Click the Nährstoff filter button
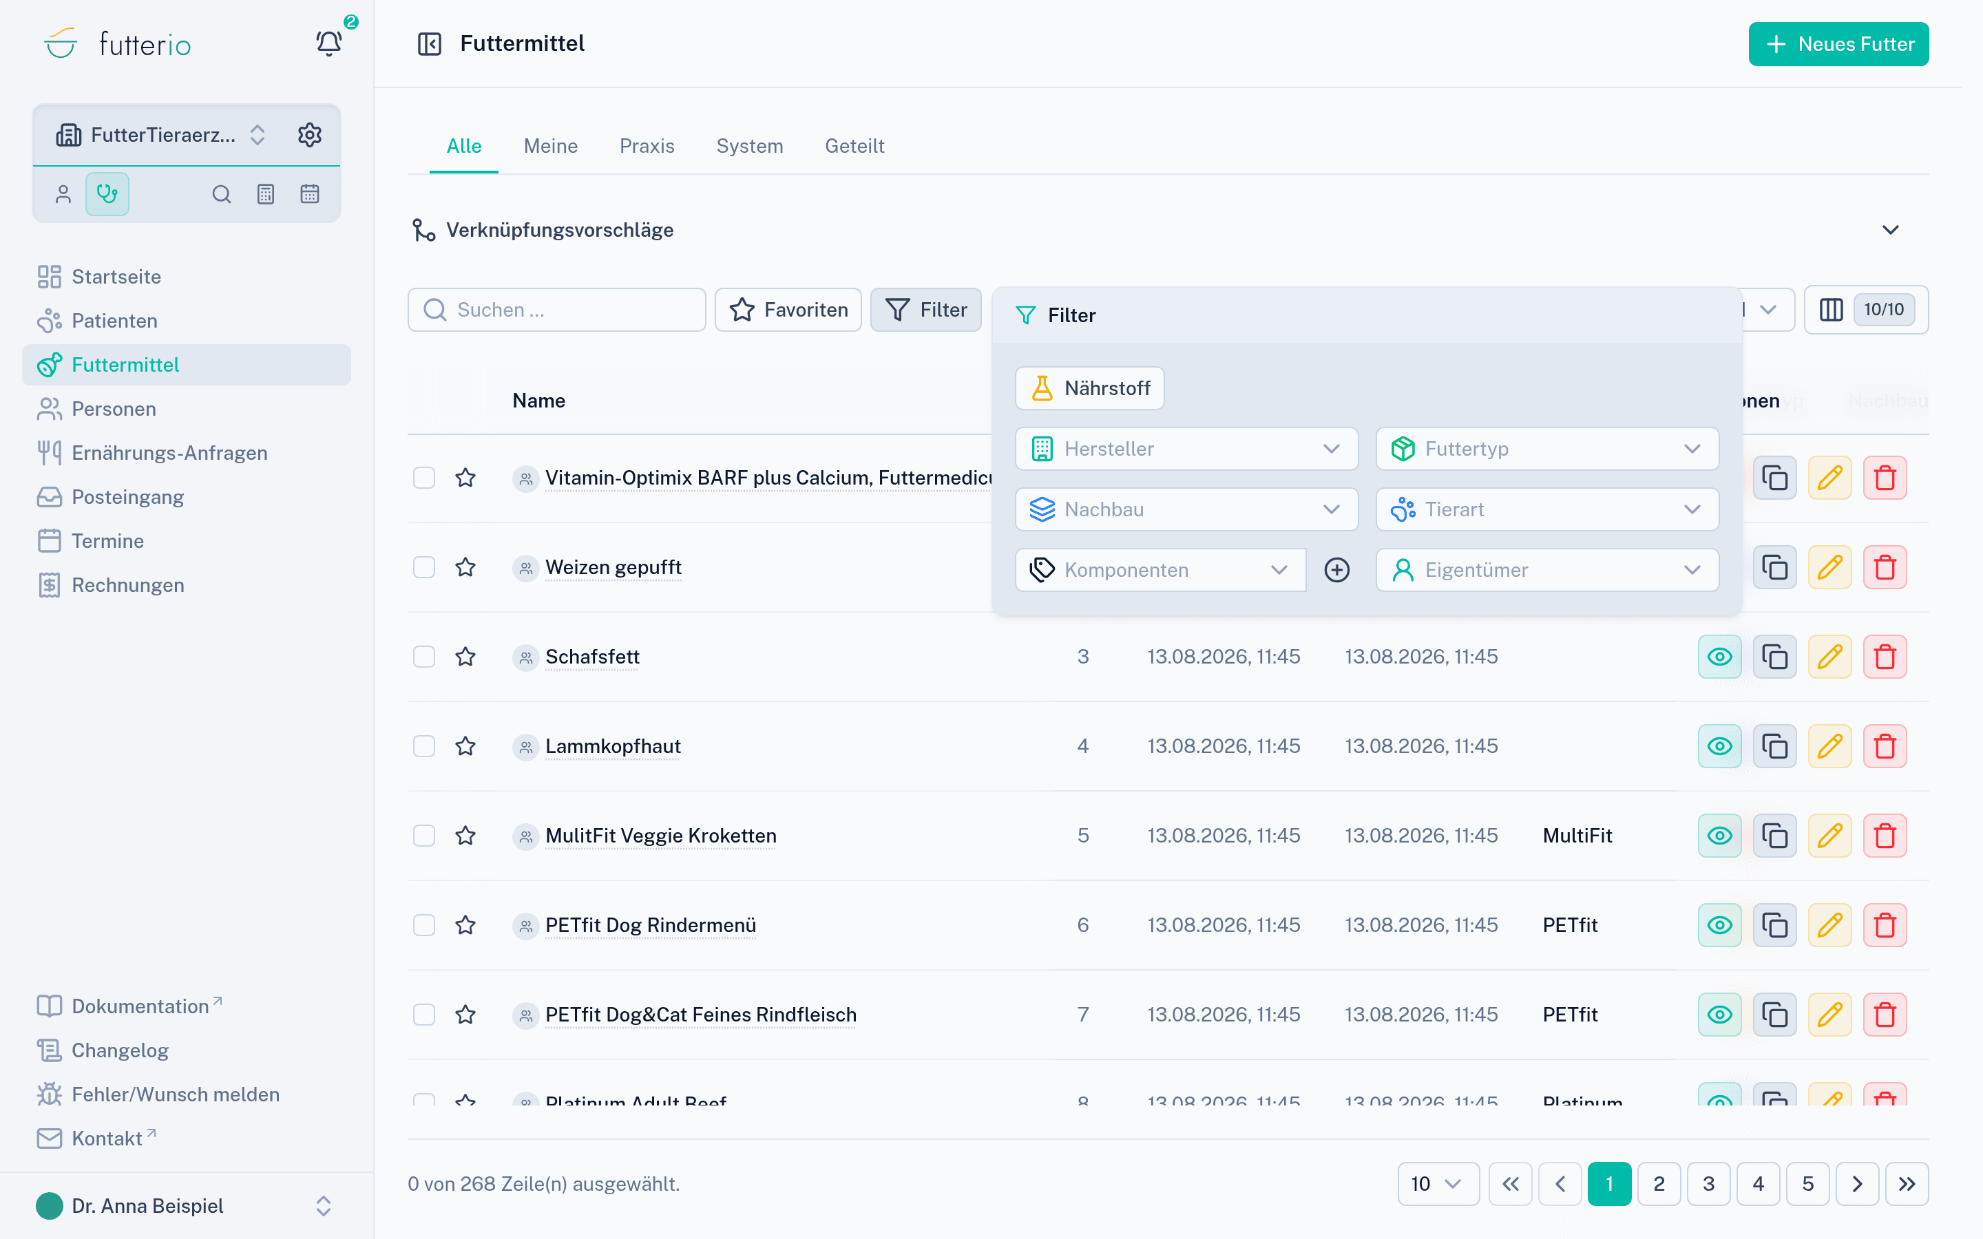This screenshot has height=1239, width=1983. pyautogui.click(x=1089, y=388)
